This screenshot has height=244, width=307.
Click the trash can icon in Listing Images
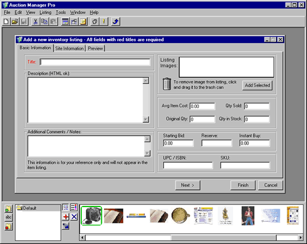coord(167,84)
